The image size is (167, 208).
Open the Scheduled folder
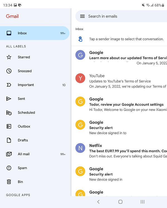[x=35, y=112]
